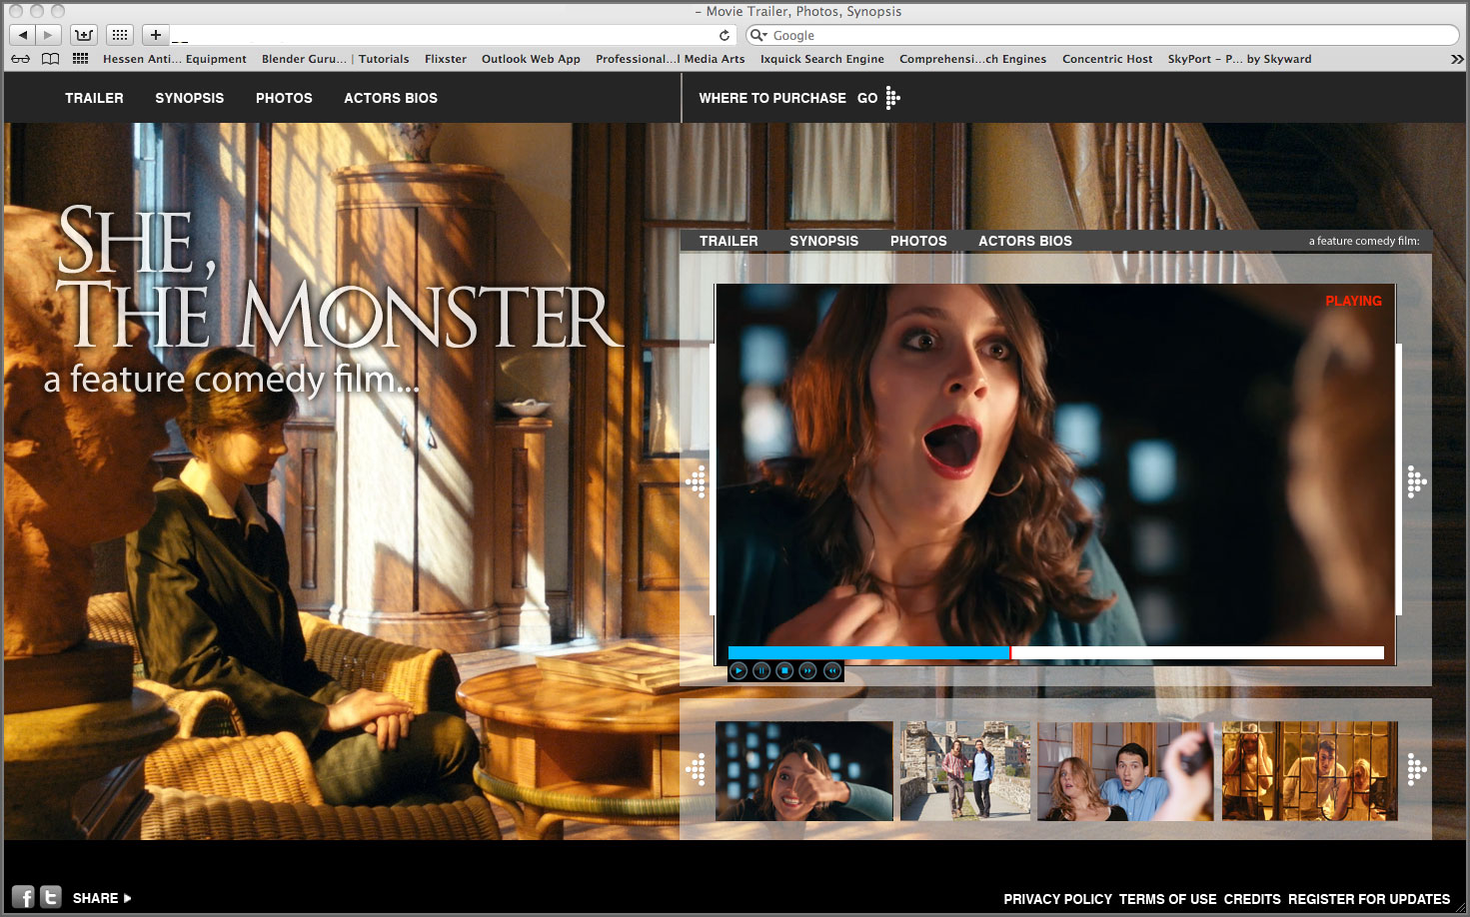
Task: Click the dotted arrow beside GO
Action: 892,98
